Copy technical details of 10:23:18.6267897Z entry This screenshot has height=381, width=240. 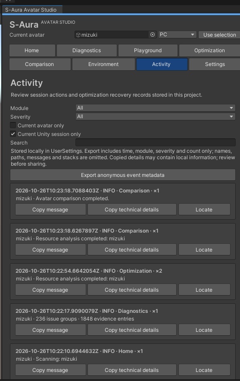[x=132, y=249]
